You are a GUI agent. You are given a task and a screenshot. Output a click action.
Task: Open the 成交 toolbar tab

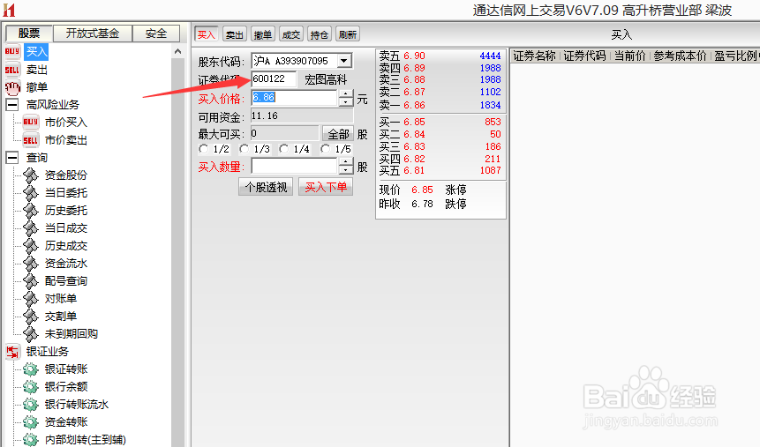(x=290, y=34)
